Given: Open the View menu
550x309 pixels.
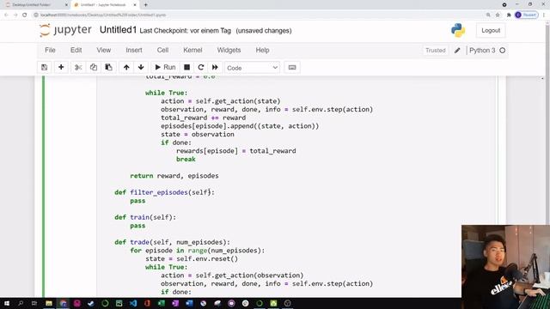Looking at the screenshot, I should pyautogui.click(x=104, y=50).
